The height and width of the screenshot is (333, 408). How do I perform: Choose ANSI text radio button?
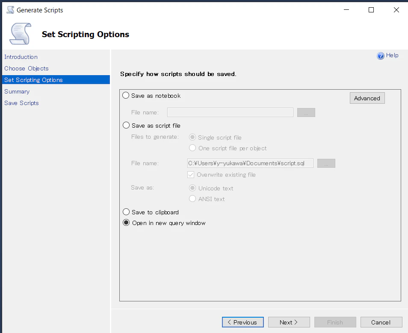192,199
